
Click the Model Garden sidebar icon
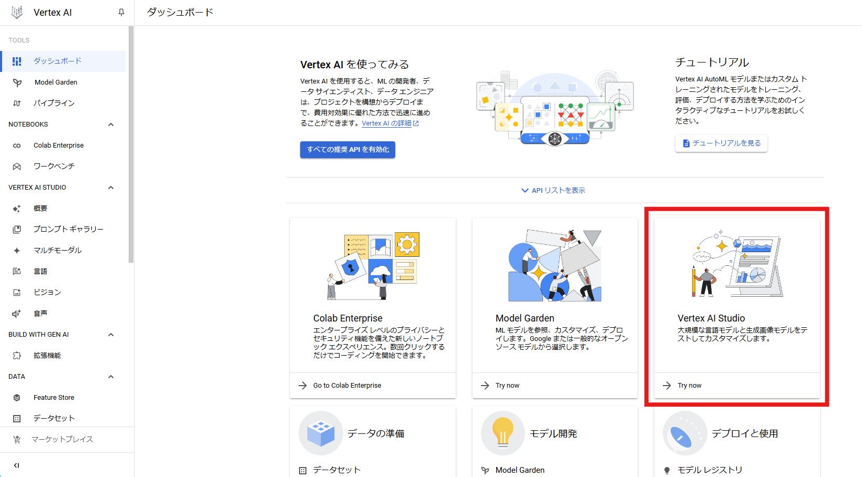pos(17,82)
